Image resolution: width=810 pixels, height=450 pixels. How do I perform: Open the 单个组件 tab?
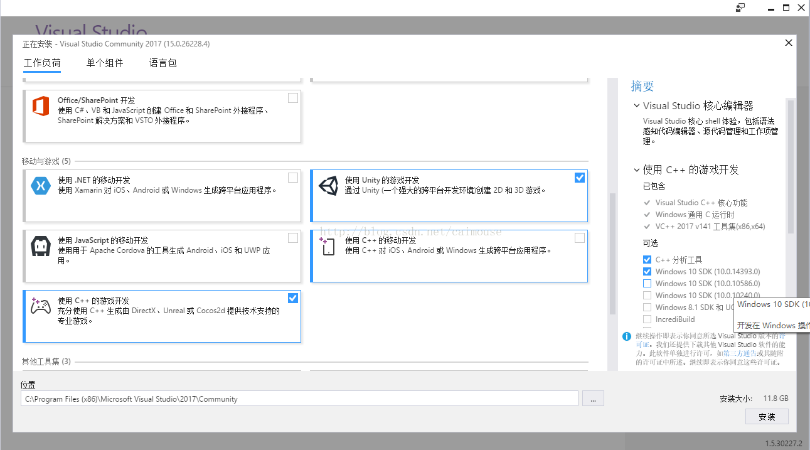(x=105, y=63)
